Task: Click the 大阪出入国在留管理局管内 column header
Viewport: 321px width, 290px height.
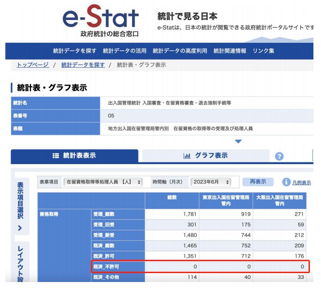Action: pyautogui.click(x=280, y=201)
